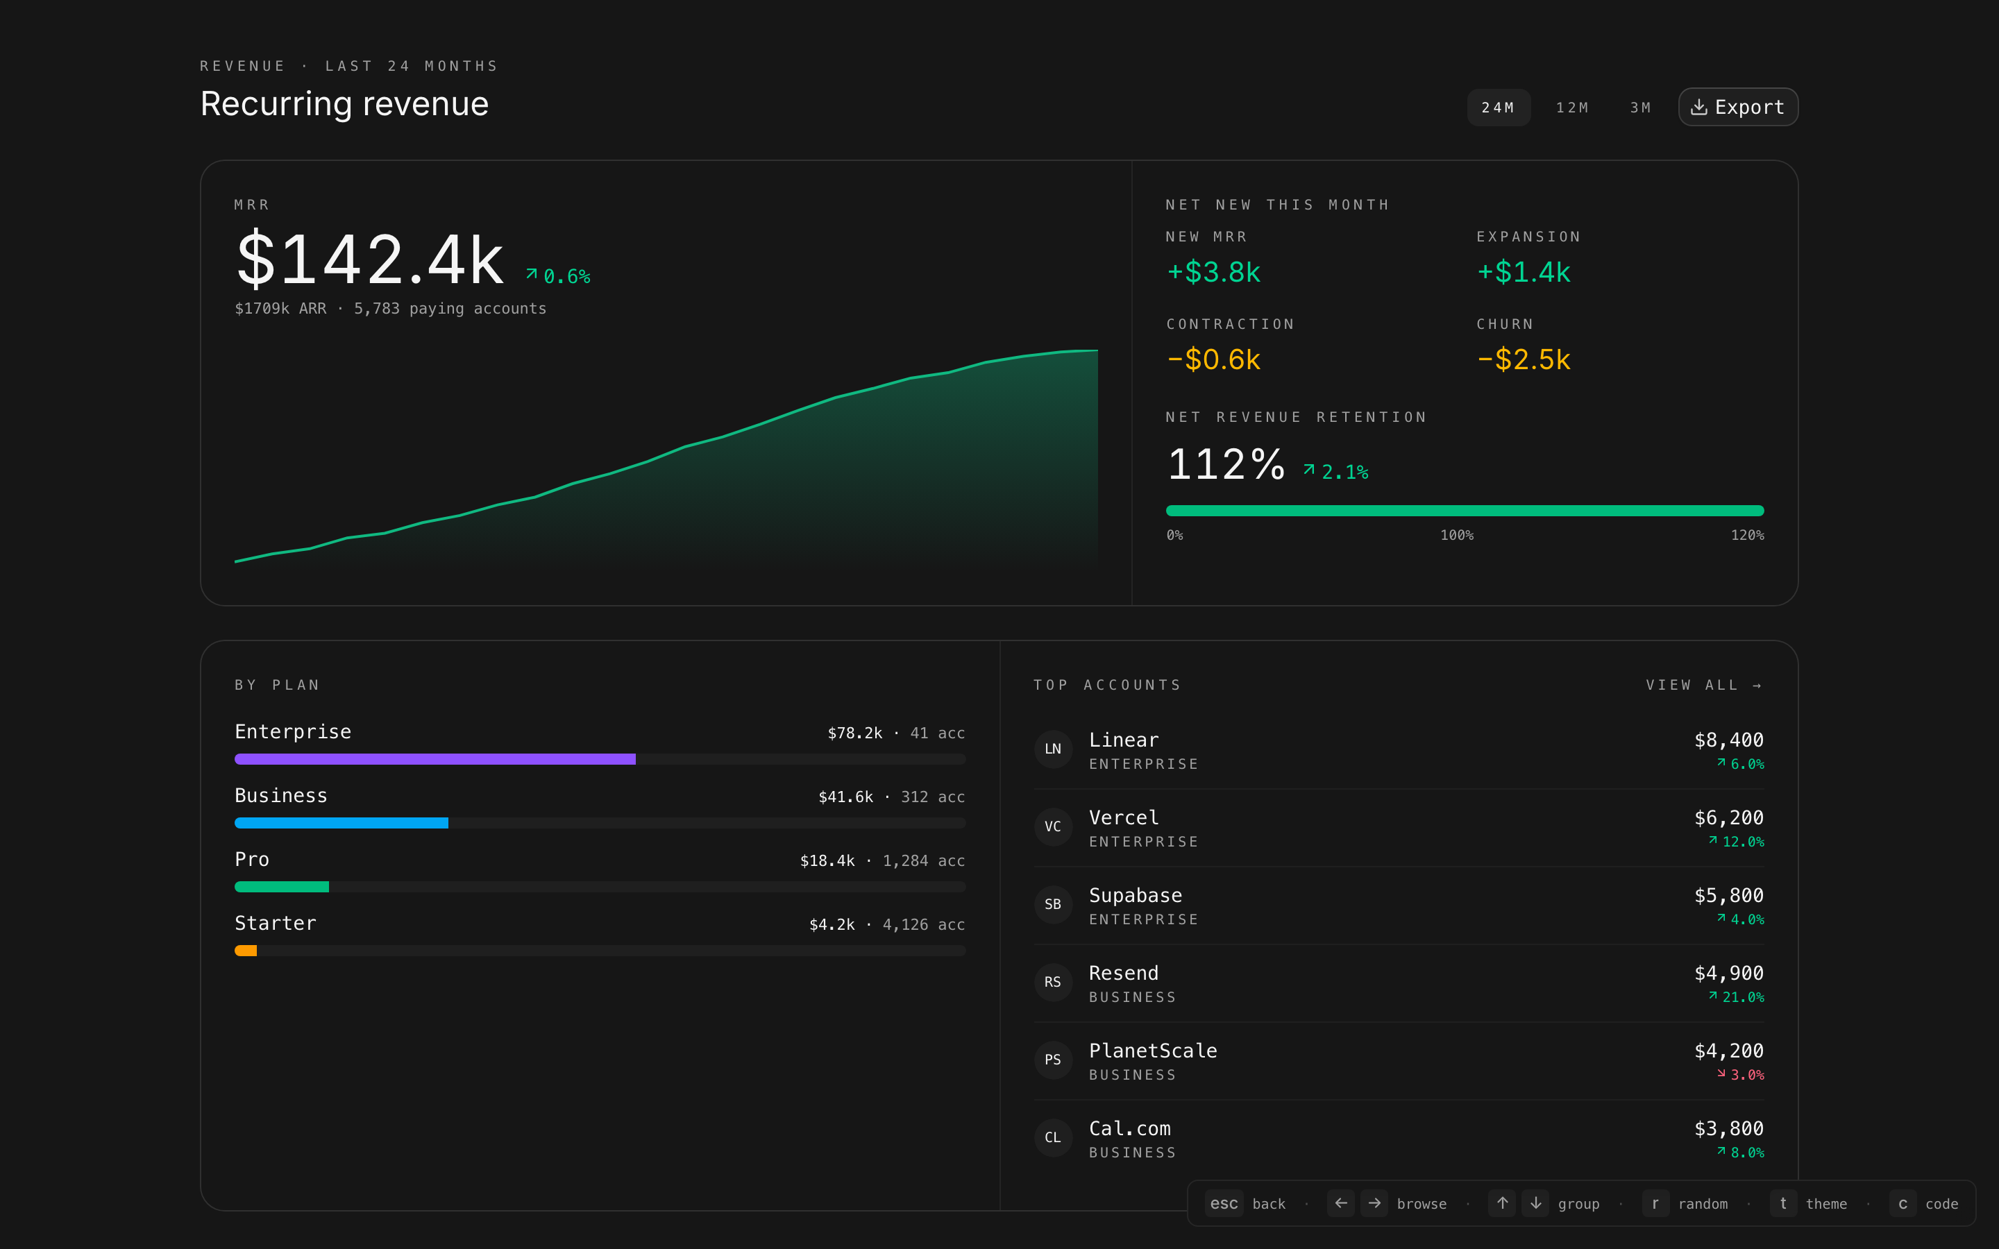Click the r random key

(x=1655, y=1204)
